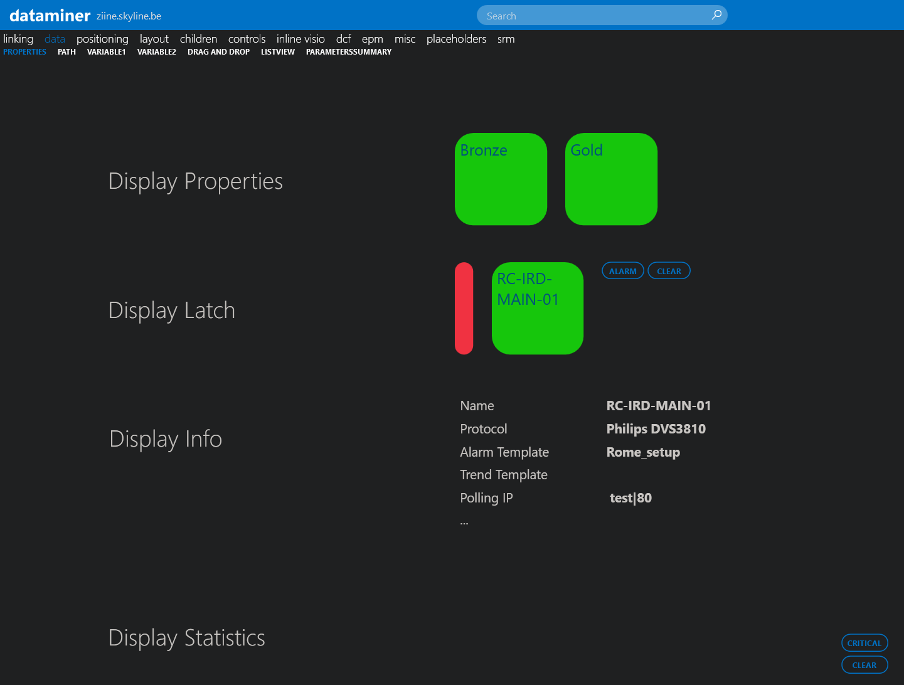Screen dimensions: 904x685
Task: Open the layout tab
Action: [154, 39]
